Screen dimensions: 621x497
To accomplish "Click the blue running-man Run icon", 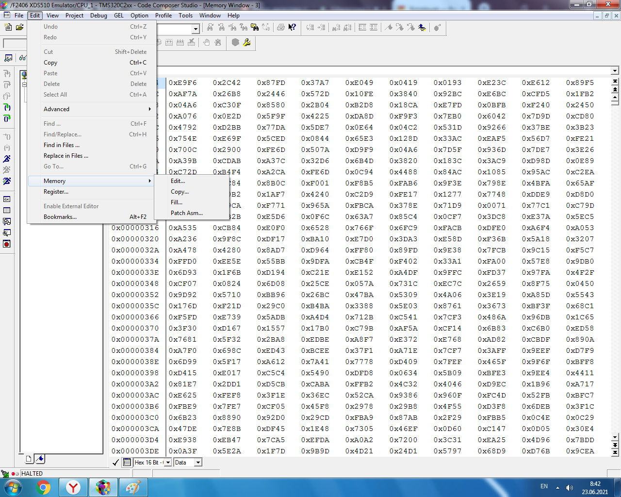I will point(7,159).
